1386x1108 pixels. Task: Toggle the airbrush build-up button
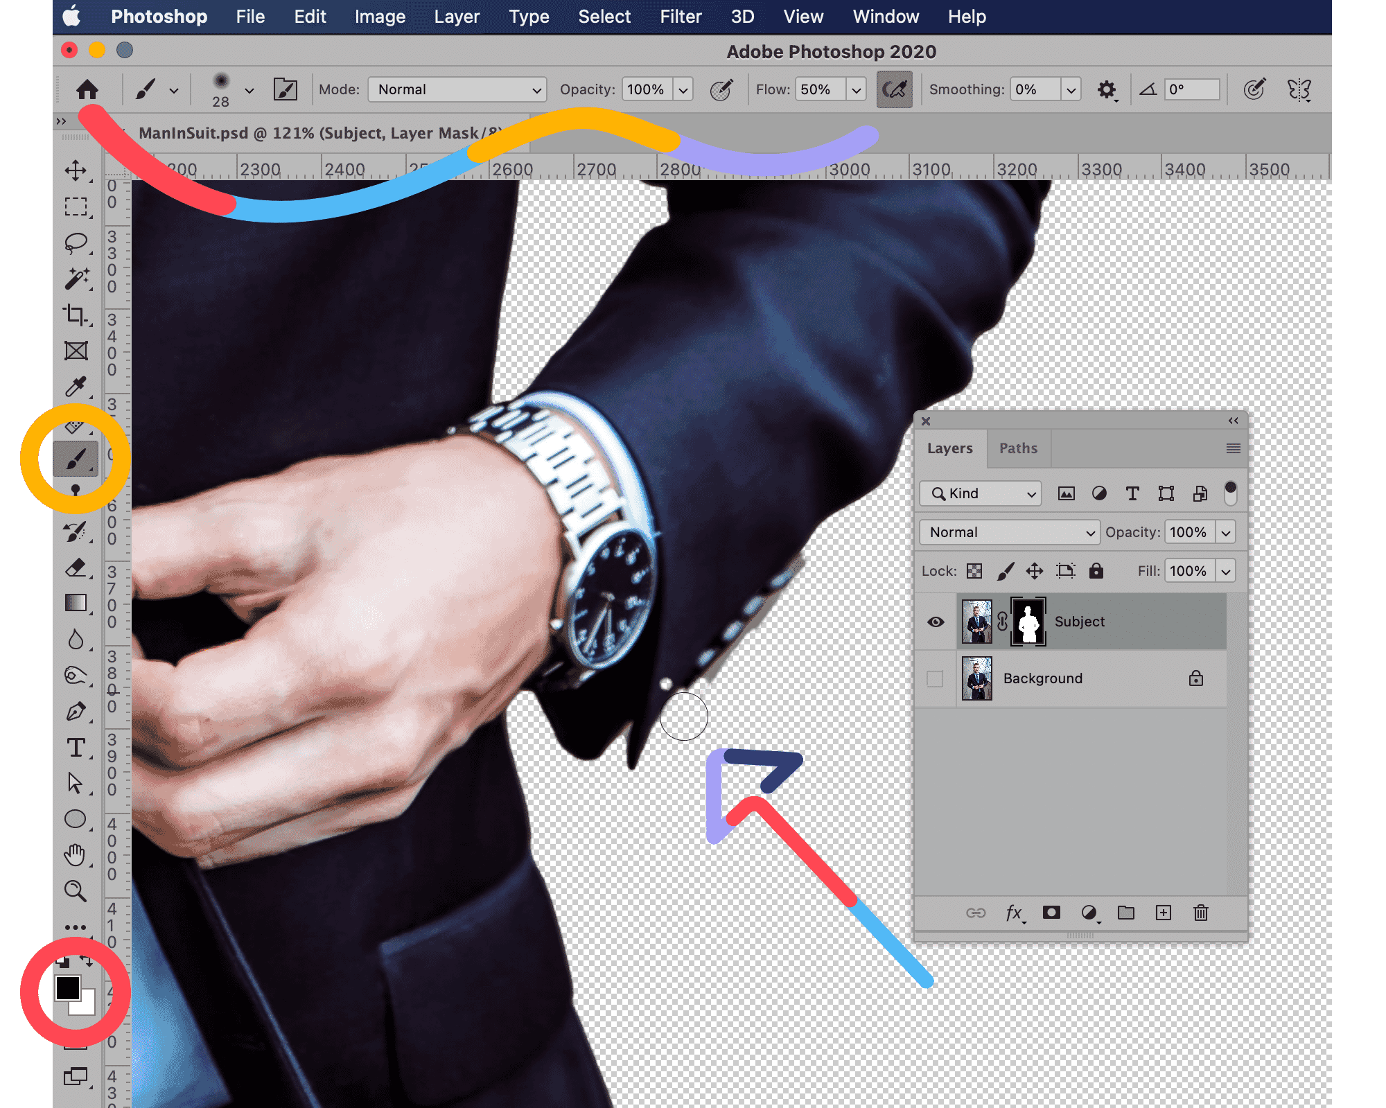[894, 89]
